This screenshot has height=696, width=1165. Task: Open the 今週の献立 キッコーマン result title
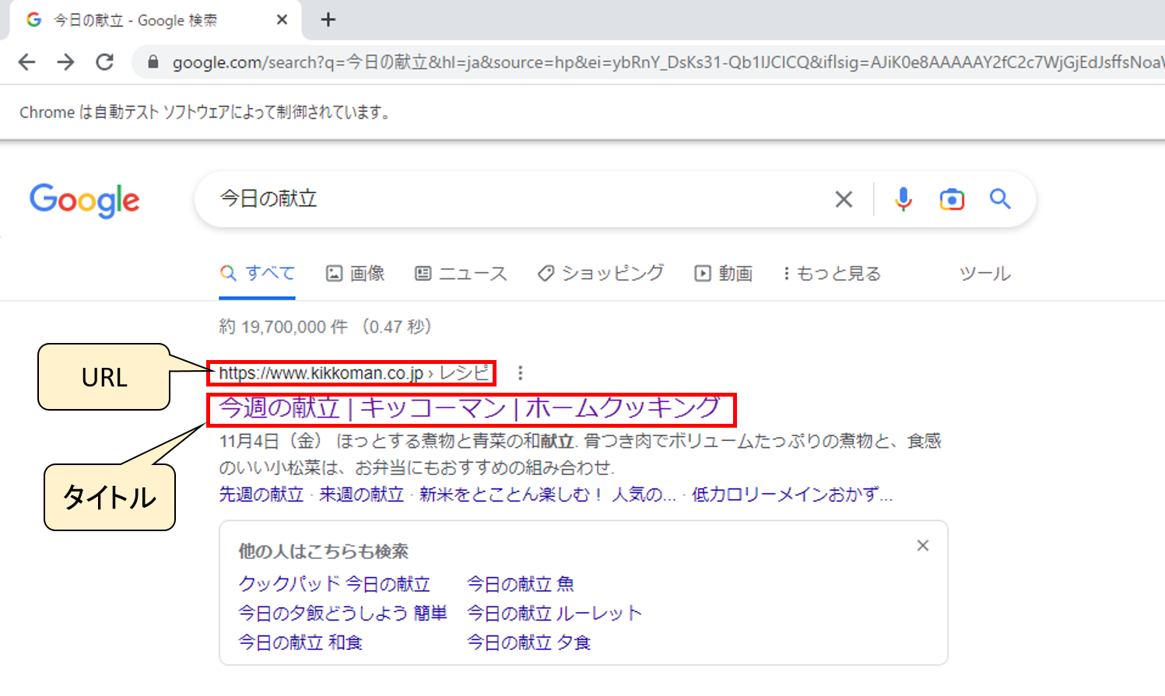(x=469, y=408)
